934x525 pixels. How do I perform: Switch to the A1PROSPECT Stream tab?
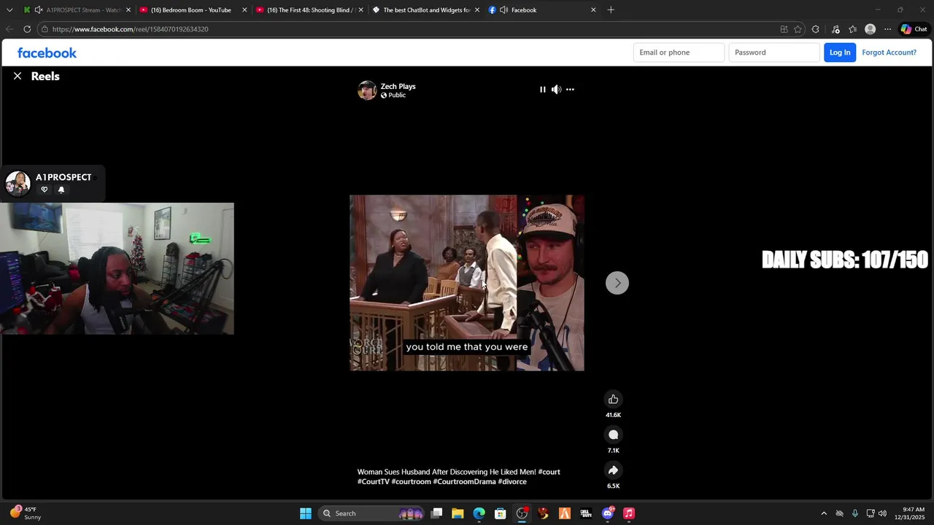(x=77, y=10)
